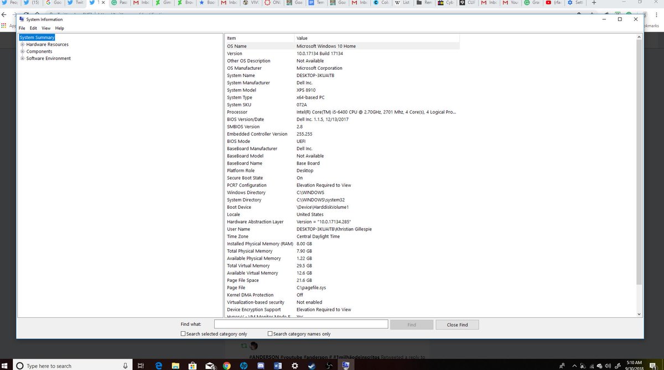664x370 pixels.
Task: Open the Windows Start menu
Action: tap(6, 366)
